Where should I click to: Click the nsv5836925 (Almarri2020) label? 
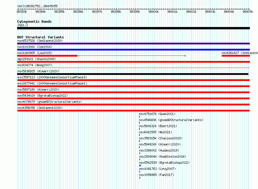pos(38,71)
